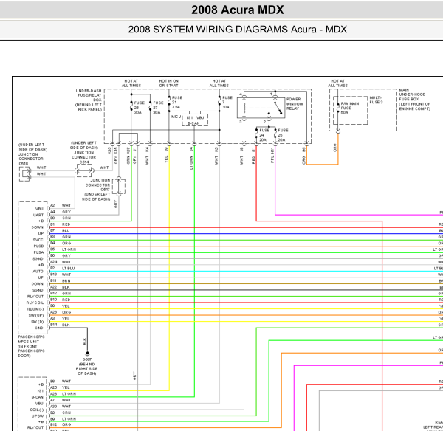Click the B10 RED pin row
The image size is (443, 431).
[x=61, y=300]
